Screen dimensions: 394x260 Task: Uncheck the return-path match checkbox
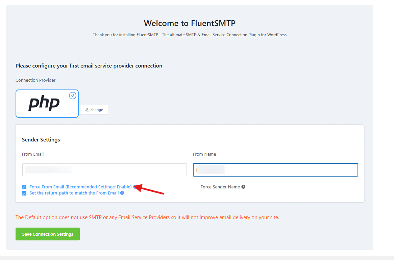[24, 193]
